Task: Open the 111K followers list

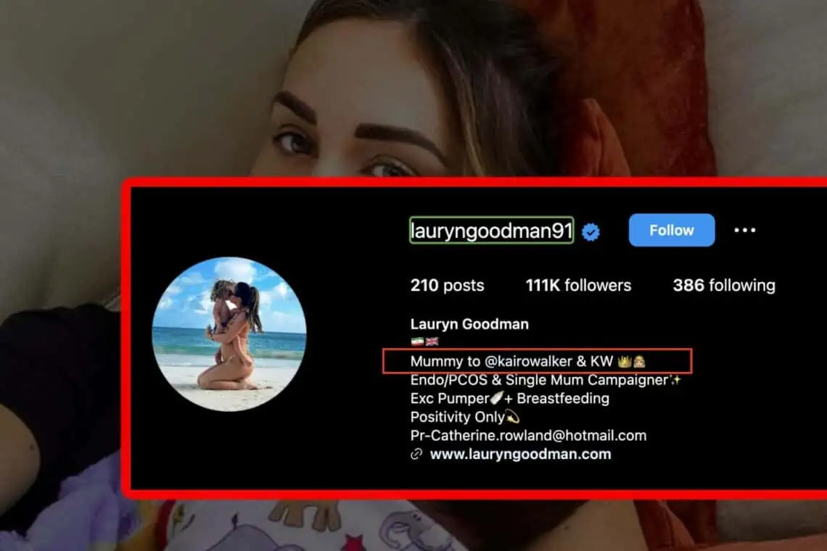Action: 578,285
